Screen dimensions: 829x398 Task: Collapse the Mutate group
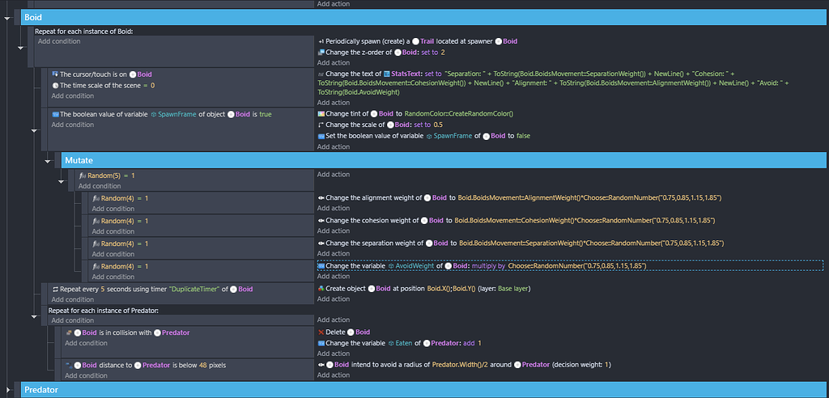coord(49,160)
